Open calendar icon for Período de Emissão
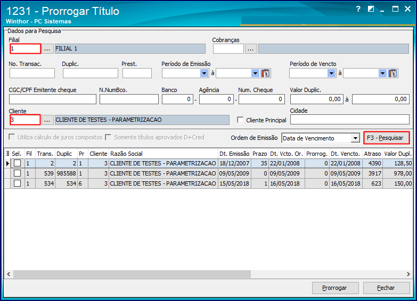This screenshot has width=417, height=301. coord(265,73)
